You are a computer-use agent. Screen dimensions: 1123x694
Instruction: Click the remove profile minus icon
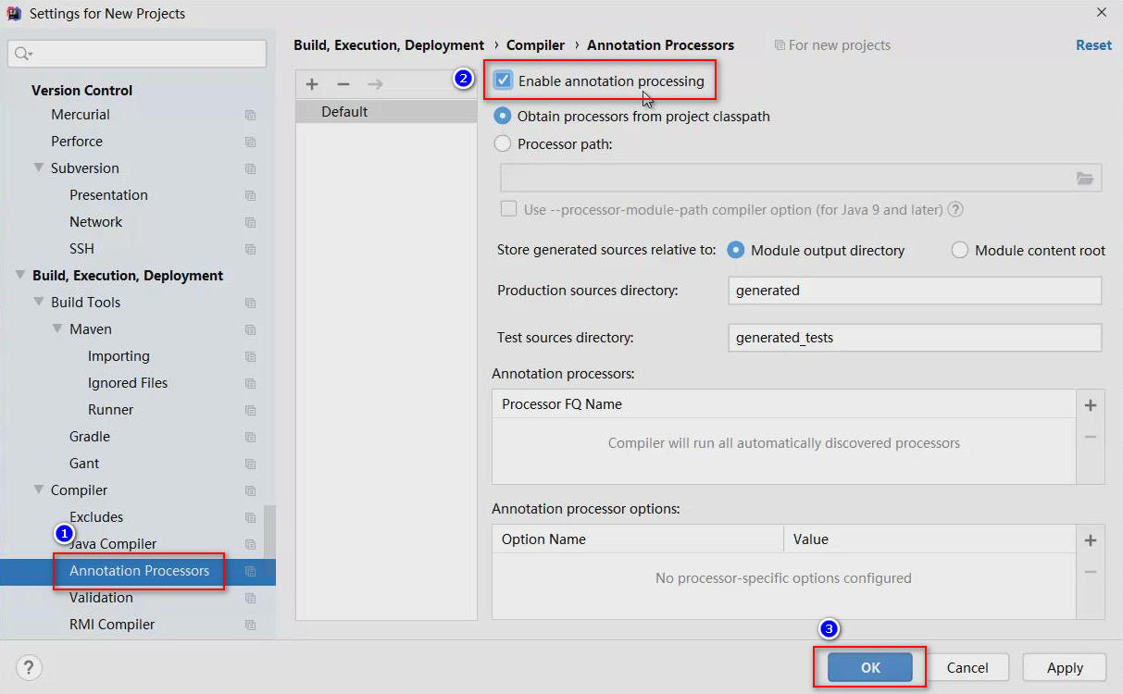(343, 84)
